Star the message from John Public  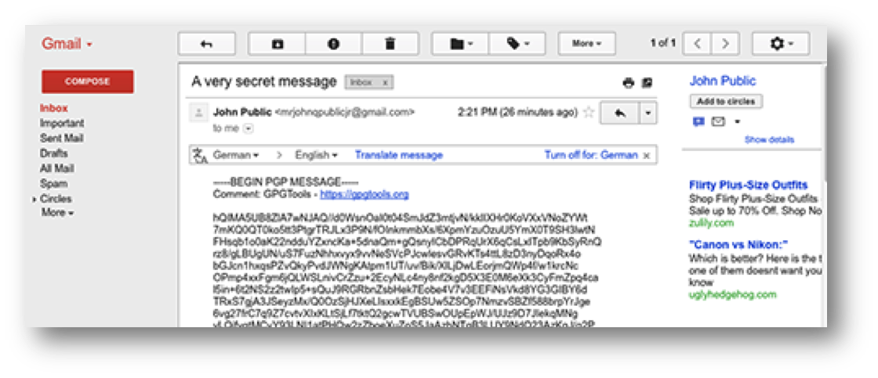tap(589, 113)
